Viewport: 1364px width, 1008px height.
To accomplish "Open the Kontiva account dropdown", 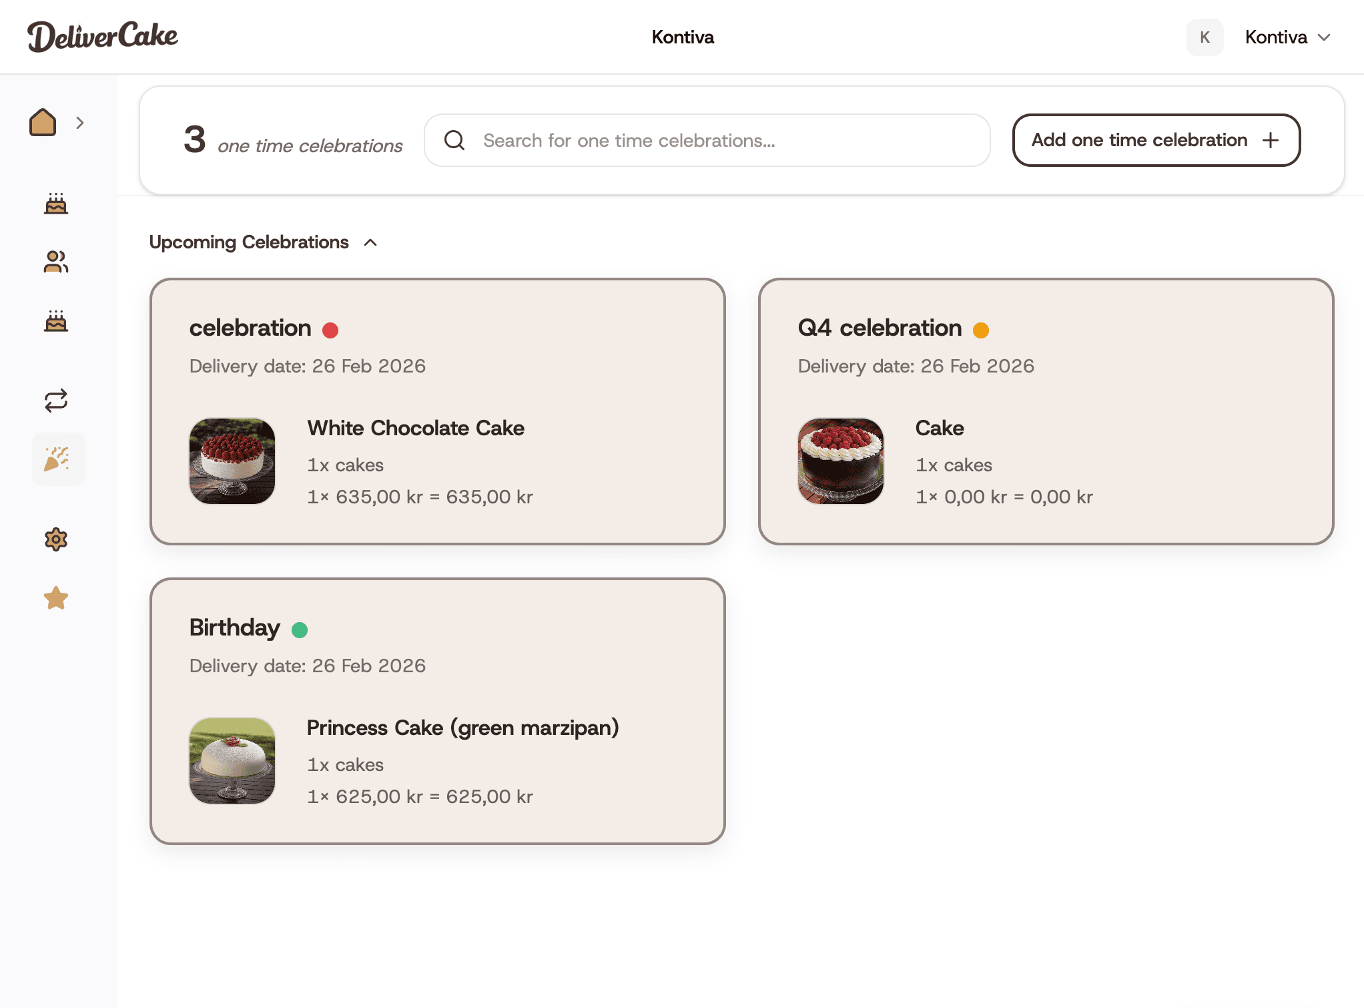I will tap(1288, 37).
